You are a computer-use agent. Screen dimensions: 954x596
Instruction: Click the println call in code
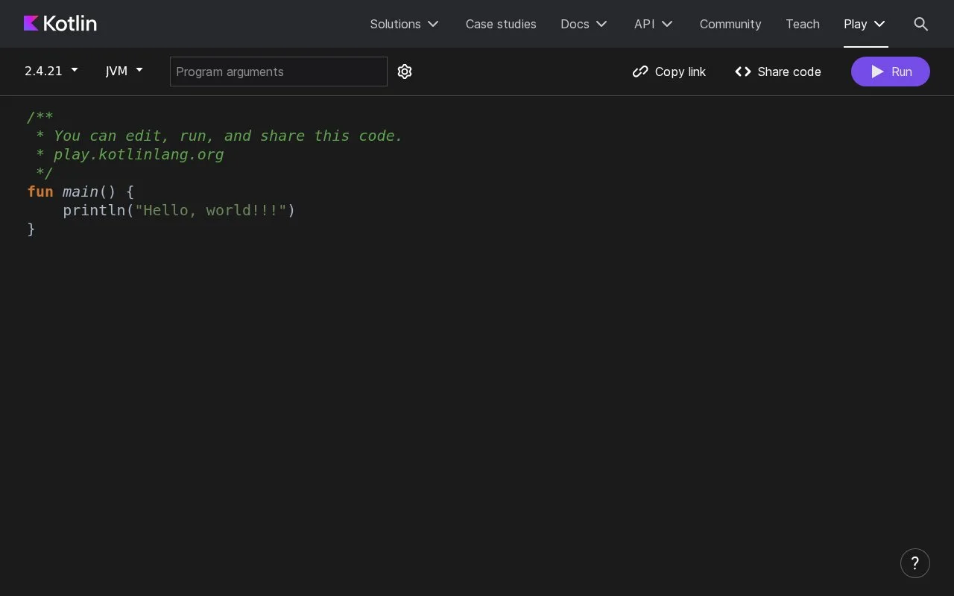tap(94, 210)
